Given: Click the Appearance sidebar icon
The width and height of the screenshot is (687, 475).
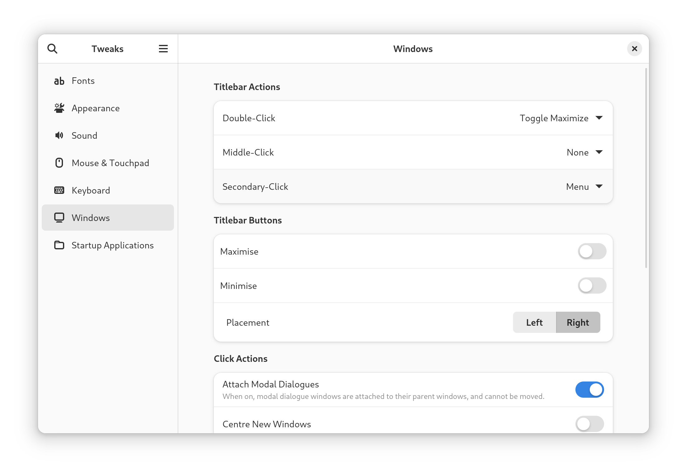Looking at the screenshot, I should 59,108.
